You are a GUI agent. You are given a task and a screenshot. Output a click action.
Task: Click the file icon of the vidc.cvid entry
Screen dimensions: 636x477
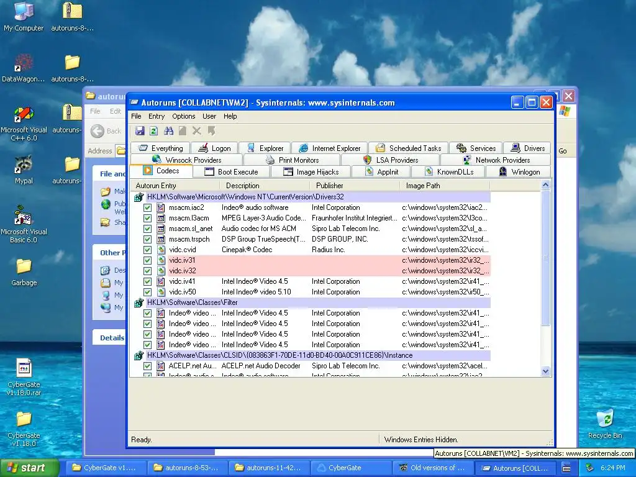pyautogui.click(x=161, y=250)
